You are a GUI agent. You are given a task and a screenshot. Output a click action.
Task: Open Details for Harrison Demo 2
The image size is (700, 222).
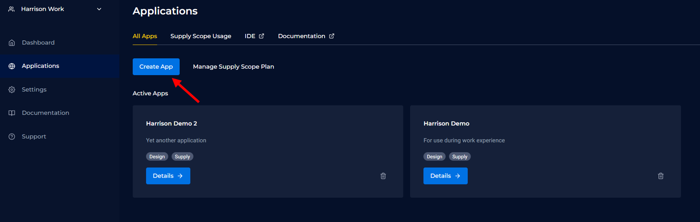point(168,176)
